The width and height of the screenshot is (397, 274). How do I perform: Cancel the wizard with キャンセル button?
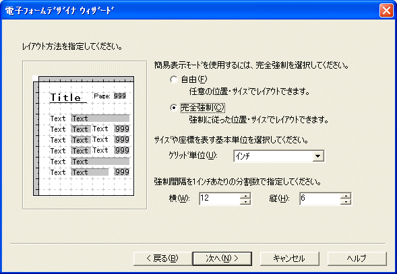pos(289,259)
